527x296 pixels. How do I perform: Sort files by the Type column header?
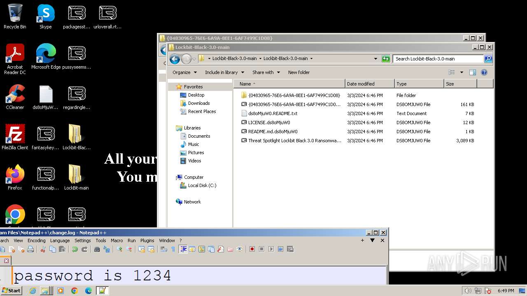point(419,84)
